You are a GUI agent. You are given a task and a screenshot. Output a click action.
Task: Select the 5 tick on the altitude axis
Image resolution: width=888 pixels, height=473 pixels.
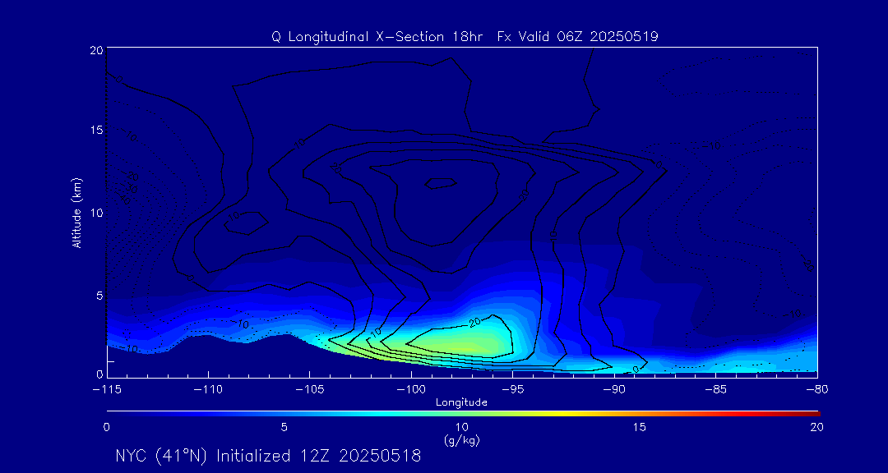point(99,296)
